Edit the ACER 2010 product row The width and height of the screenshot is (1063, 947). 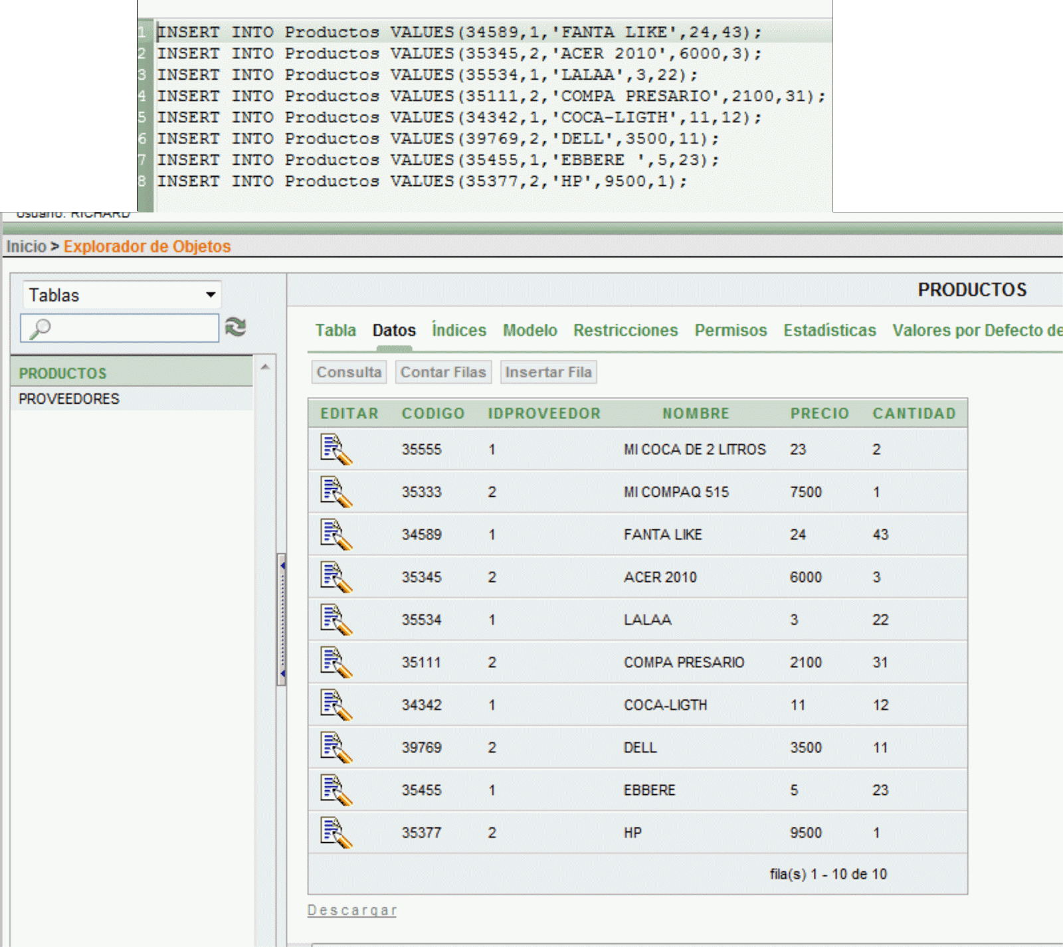pyautogui.click(x=336, y=577)
